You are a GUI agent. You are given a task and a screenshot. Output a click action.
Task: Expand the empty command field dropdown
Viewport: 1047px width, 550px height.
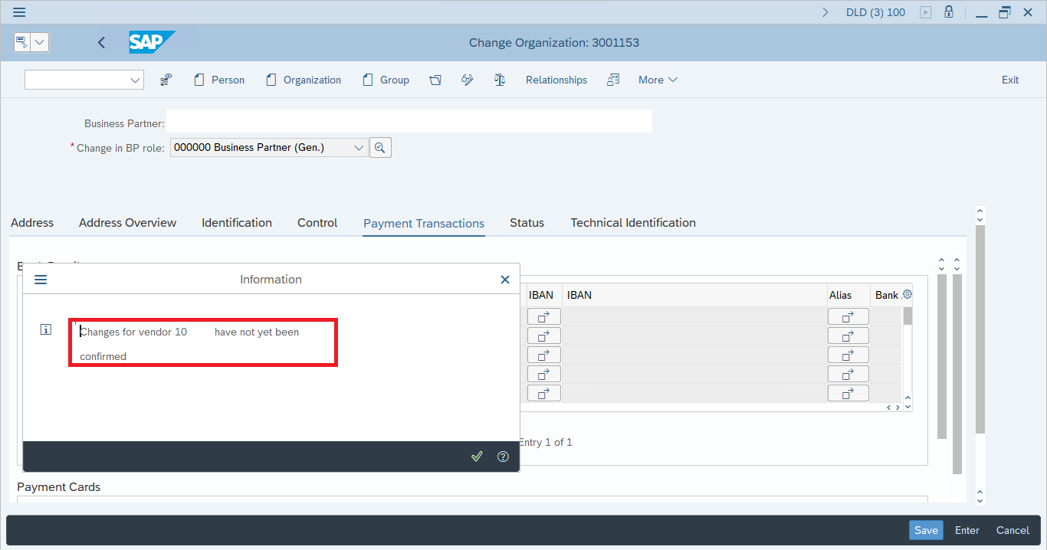(136, 80)
